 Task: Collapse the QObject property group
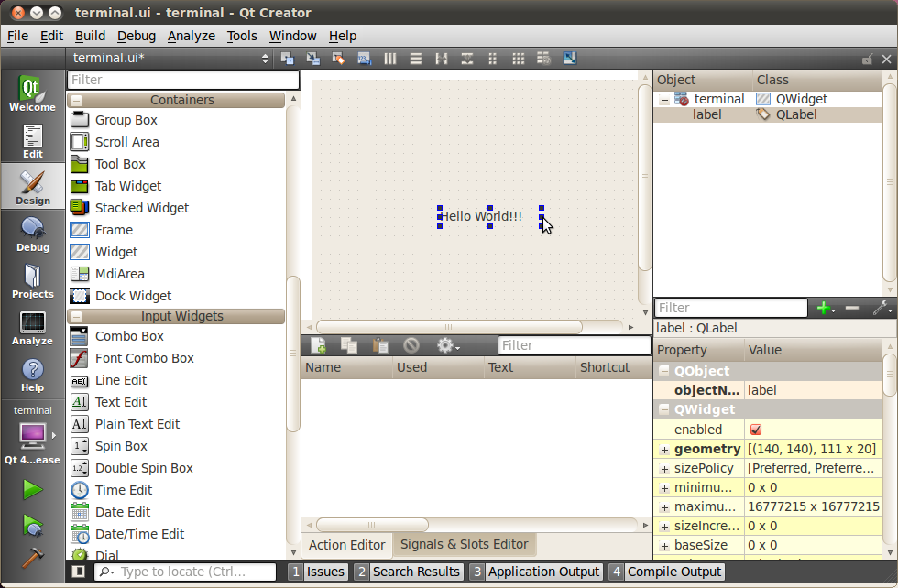pos(664,371)
